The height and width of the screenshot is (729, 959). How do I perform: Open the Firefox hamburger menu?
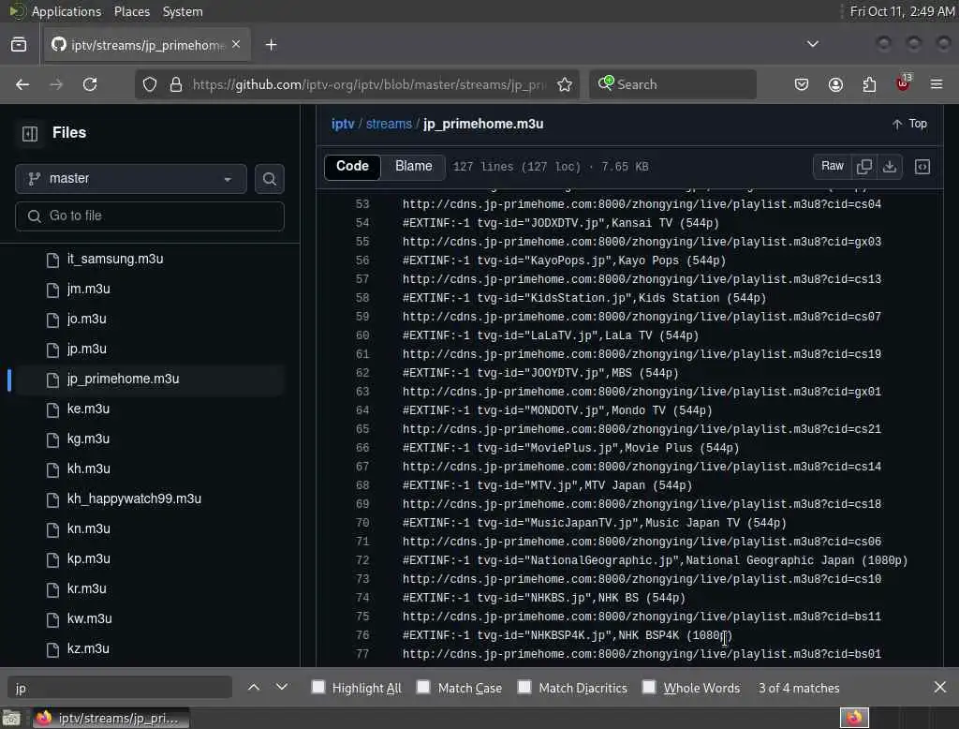click(937, 84)
